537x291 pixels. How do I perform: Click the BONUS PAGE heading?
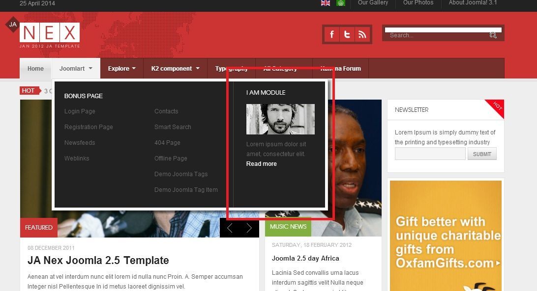(x=84, y=96)
